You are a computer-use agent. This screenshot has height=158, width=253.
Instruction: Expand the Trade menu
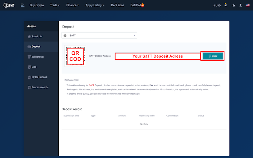[x=55, y=5]
